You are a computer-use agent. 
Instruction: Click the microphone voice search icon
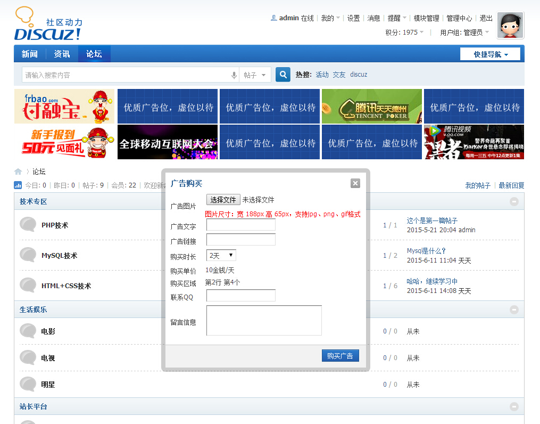[x=234, y=75]
